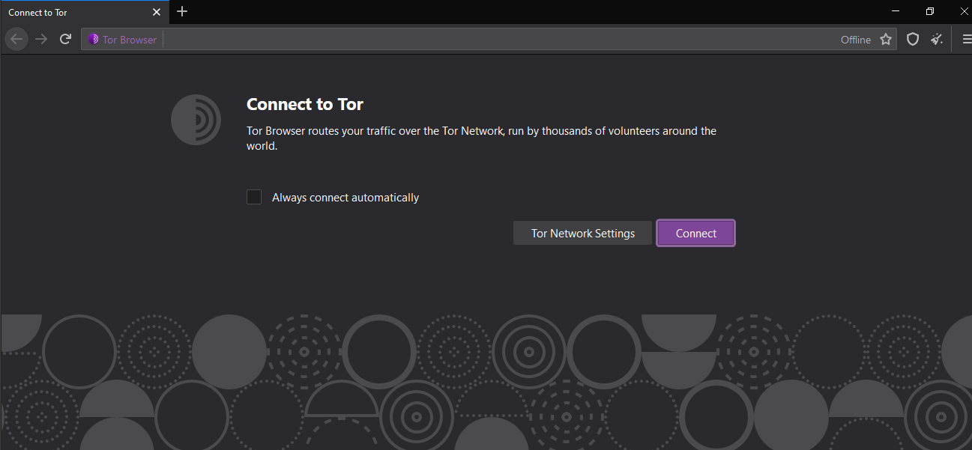Click the back navigation arrow
This screenshot has width=972, height=450.
pyautogui.click(x=16, y=40)
